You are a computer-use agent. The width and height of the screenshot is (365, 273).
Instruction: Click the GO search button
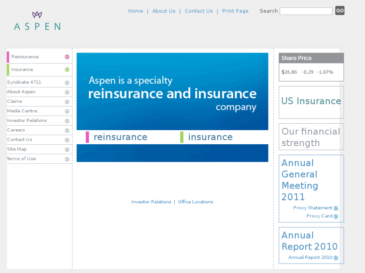(339, 11)
